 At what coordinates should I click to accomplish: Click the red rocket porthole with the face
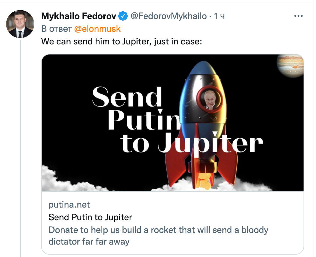[210, 99]
